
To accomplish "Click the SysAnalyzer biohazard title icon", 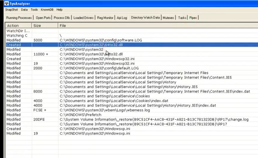I will pyautogui.click(x=7, y=3).
